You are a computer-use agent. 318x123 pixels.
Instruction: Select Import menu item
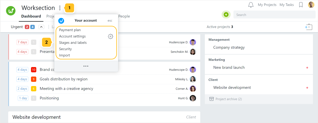64,55
